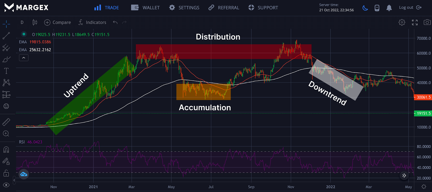Open the REFERRAL tab
The image size is (432, 192).
224,8
